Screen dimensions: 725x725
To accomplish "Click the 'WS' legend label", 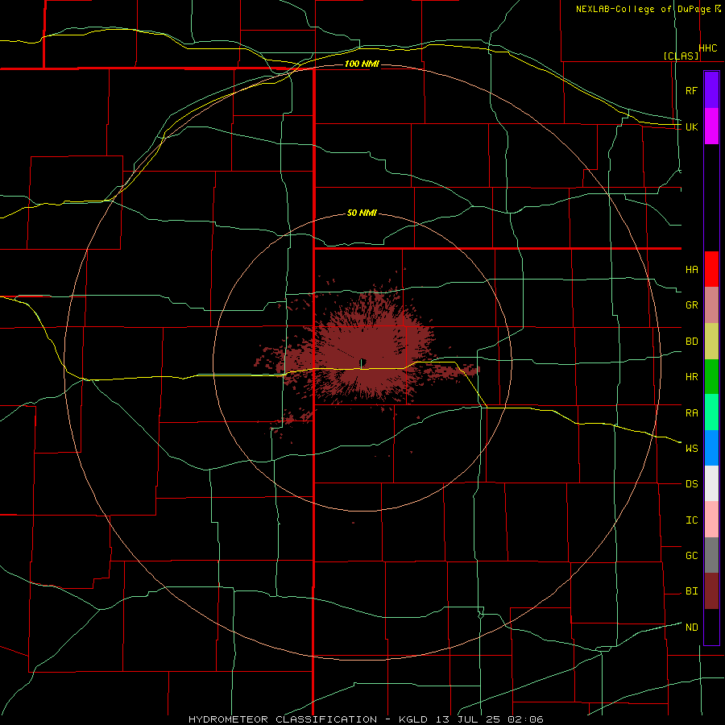I will point(692,448).
